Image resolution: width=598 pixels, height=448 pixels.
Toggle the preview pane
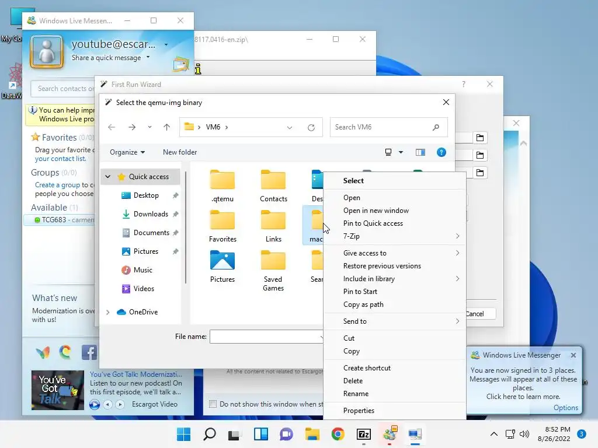420,152
